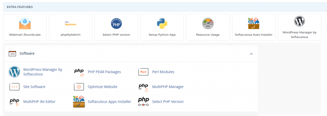Open Select PHP Version link in Software

click(x=168, y=102)
